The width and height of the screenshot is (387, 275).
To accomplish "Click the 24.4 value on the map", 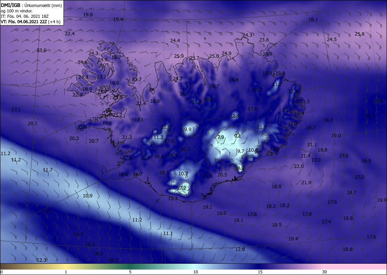I will pos(175,41).
